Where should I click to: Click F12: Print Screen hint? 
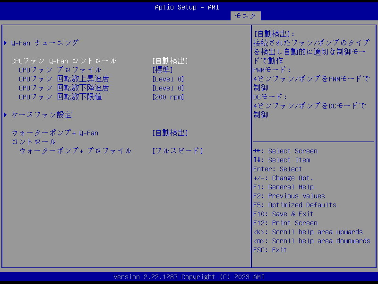[x=285, y=223]
